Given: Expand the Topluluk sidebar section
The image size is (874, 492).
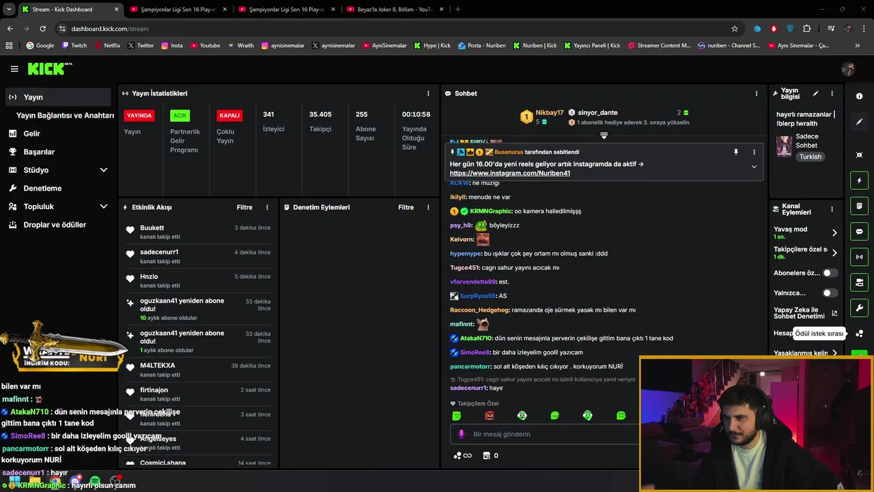Looking at the screenshot, I should [x=104, y=206].
